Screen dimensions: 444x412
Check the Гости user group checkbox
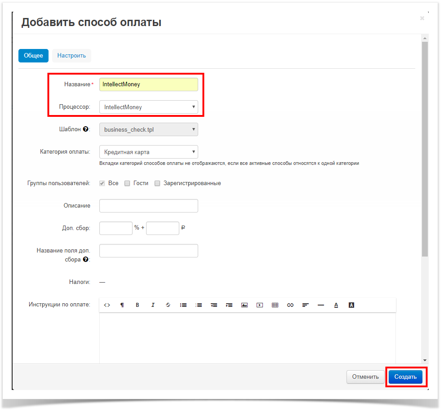point(127,183)
